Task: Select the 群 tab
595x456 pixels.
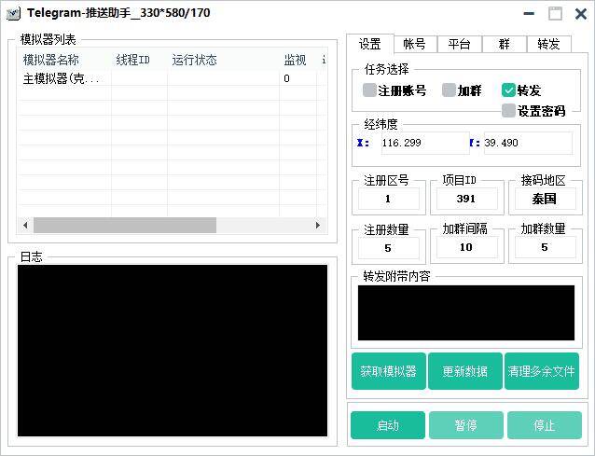Action: tap(504, 44)
